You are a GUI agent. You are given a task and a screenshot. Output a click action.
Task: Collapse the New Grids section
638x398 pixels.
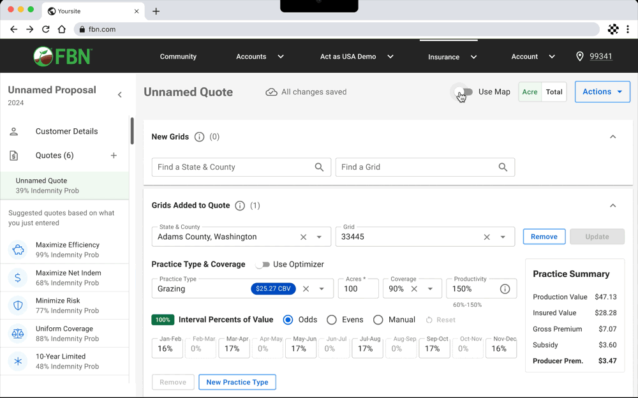(x=612, y=136)
